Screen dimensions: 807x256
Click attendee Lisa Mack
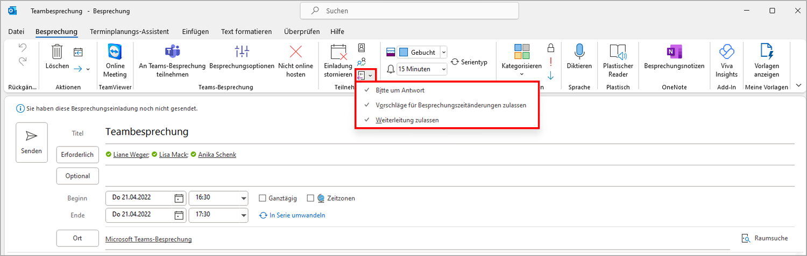173,155
